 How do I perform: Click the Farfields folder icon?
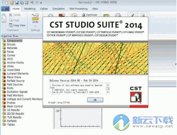click(4, 121)
